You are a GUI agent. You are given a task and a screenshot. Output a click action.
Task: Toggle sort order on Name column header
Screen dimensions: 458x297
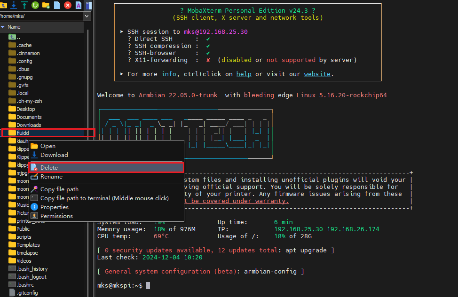point(14,27)
